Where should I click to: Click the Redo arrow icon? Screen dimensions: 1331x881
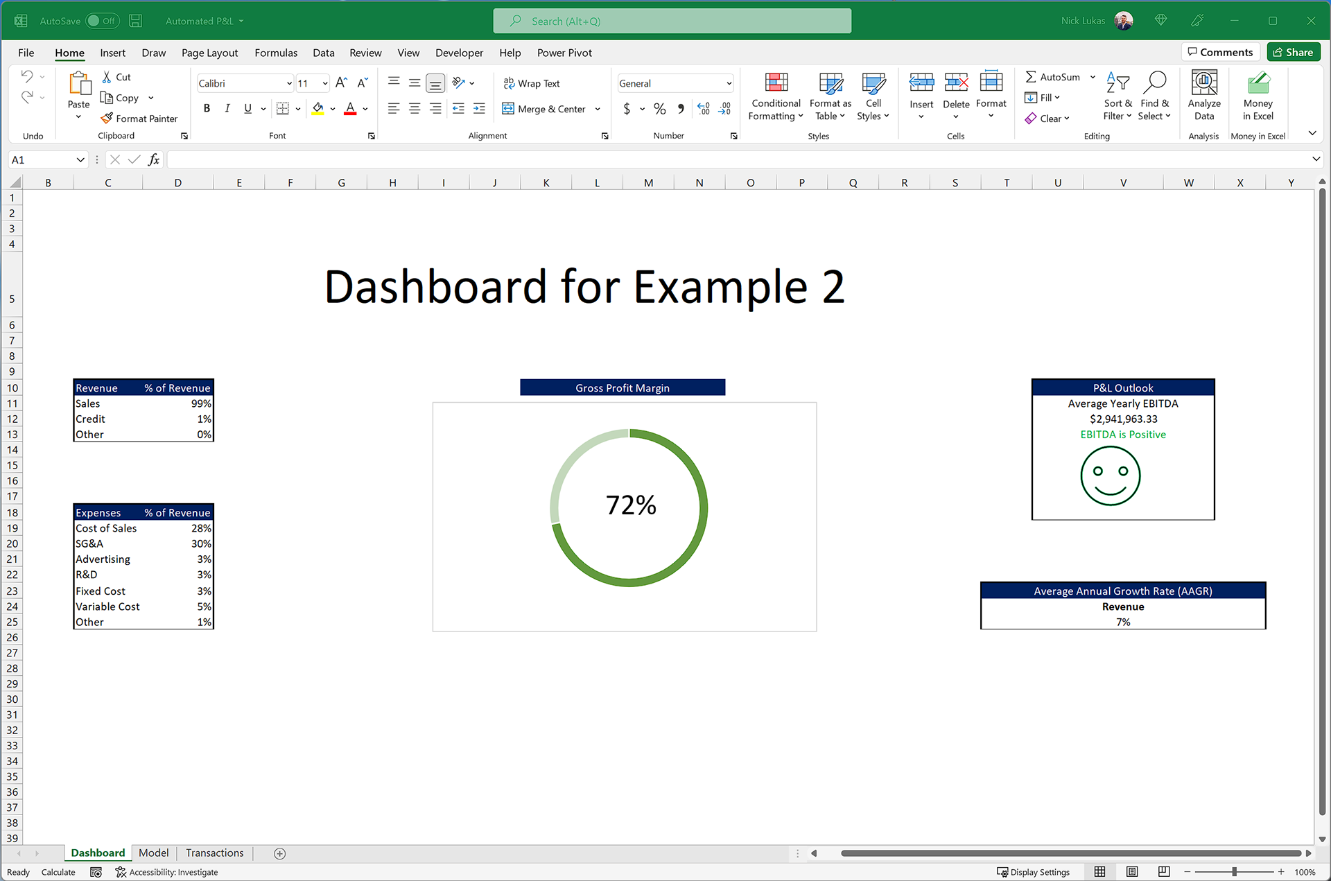click(x=27, y=97)
